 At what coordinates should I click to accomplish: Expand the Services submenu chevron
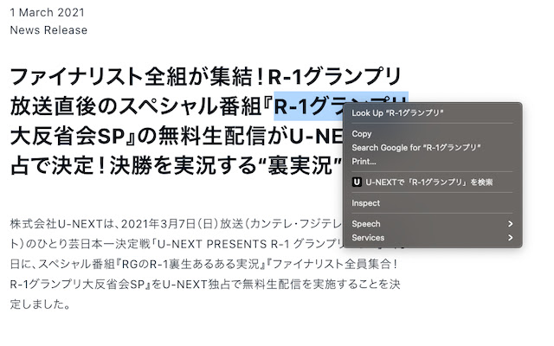pyautogui.click(x=510, y=238)
